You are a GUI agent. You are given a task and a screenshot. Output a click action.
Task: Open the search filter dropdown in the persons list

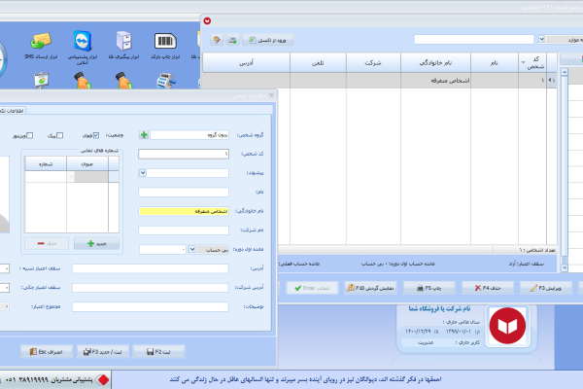pos(542,39)
